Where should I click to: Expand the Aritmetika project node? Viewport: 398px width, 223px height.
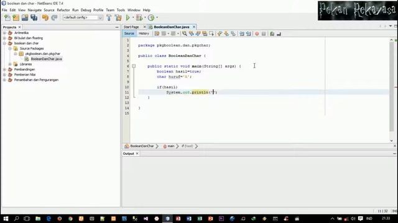pyautogui.click(x=4, y=33)
